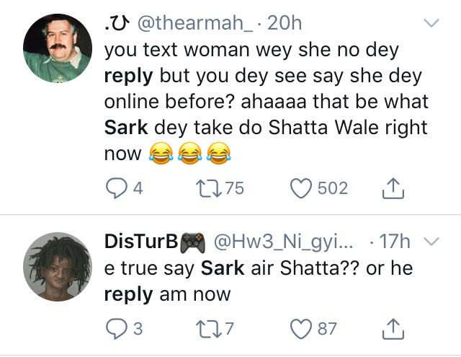
Task: Like the @thearmah_ tweet with the heart
Action: pyautogui.click(x=301, y=189)
